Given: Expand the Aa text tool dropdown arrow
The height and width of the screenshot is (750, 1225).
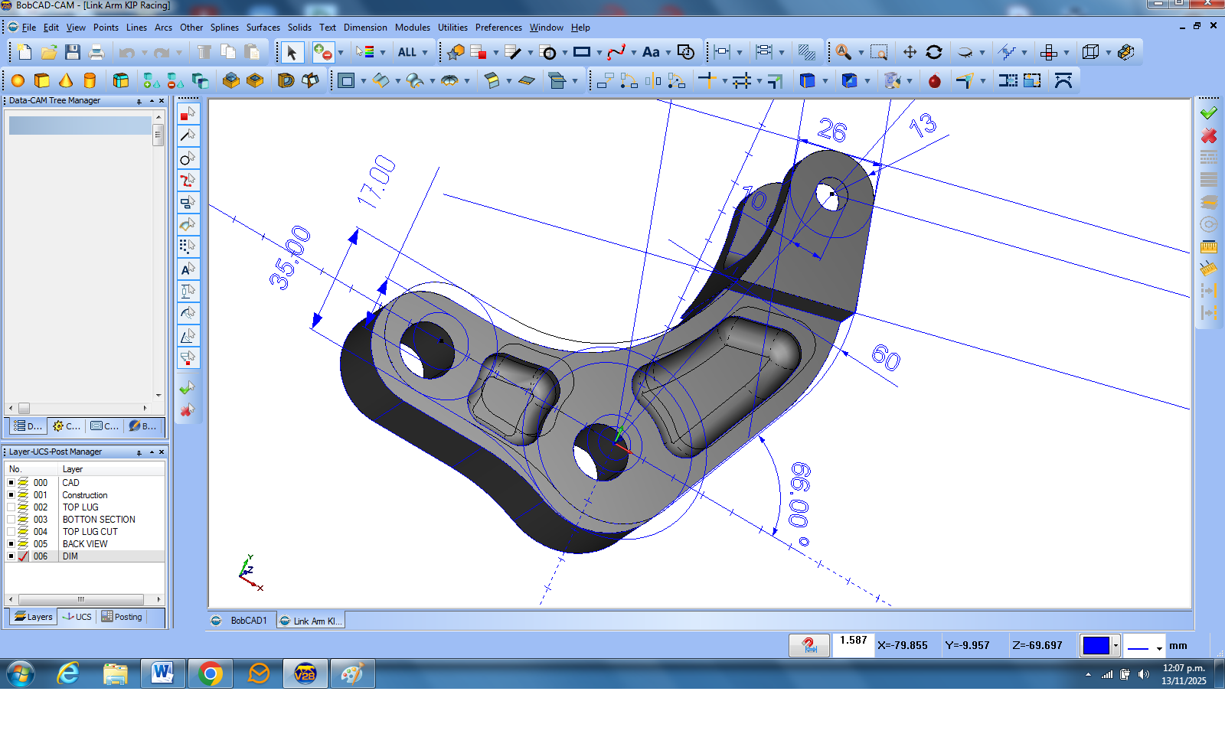Looking at the screenshot, I should pos(668,53).
